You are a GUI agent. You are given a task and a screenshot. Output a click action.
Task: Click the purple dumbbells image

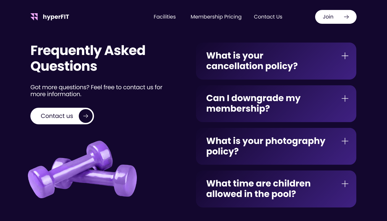(x=82, y=170)
